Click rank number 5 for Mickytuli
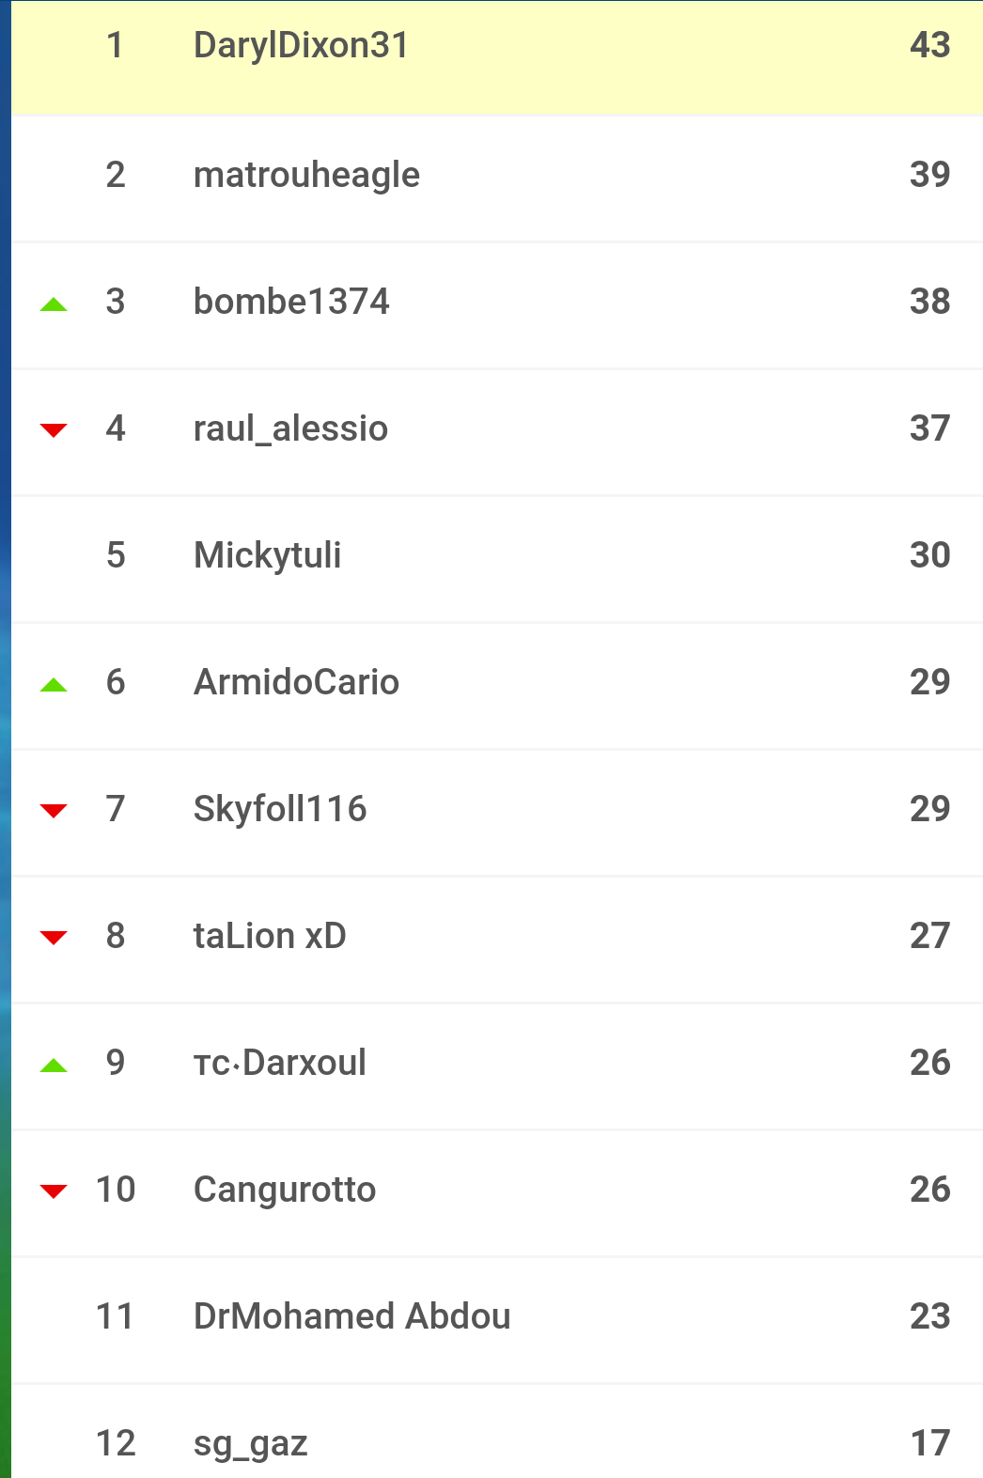Screen dimensions: 983x1478 click(x=116, y=554)
